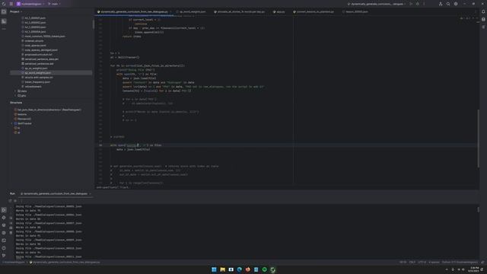Expand SkillTracker class in Structure panel

12,123
